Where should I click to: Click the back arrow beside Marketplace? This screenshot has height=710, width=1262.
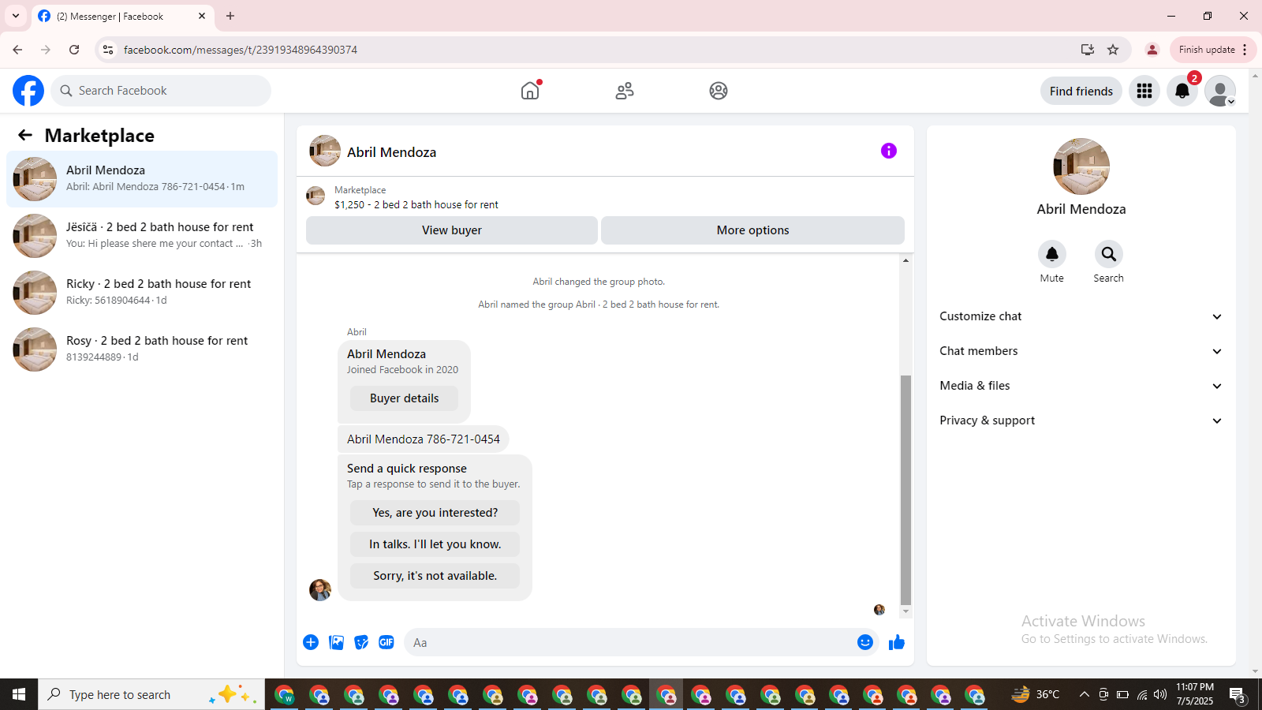[x=25, y=135]
